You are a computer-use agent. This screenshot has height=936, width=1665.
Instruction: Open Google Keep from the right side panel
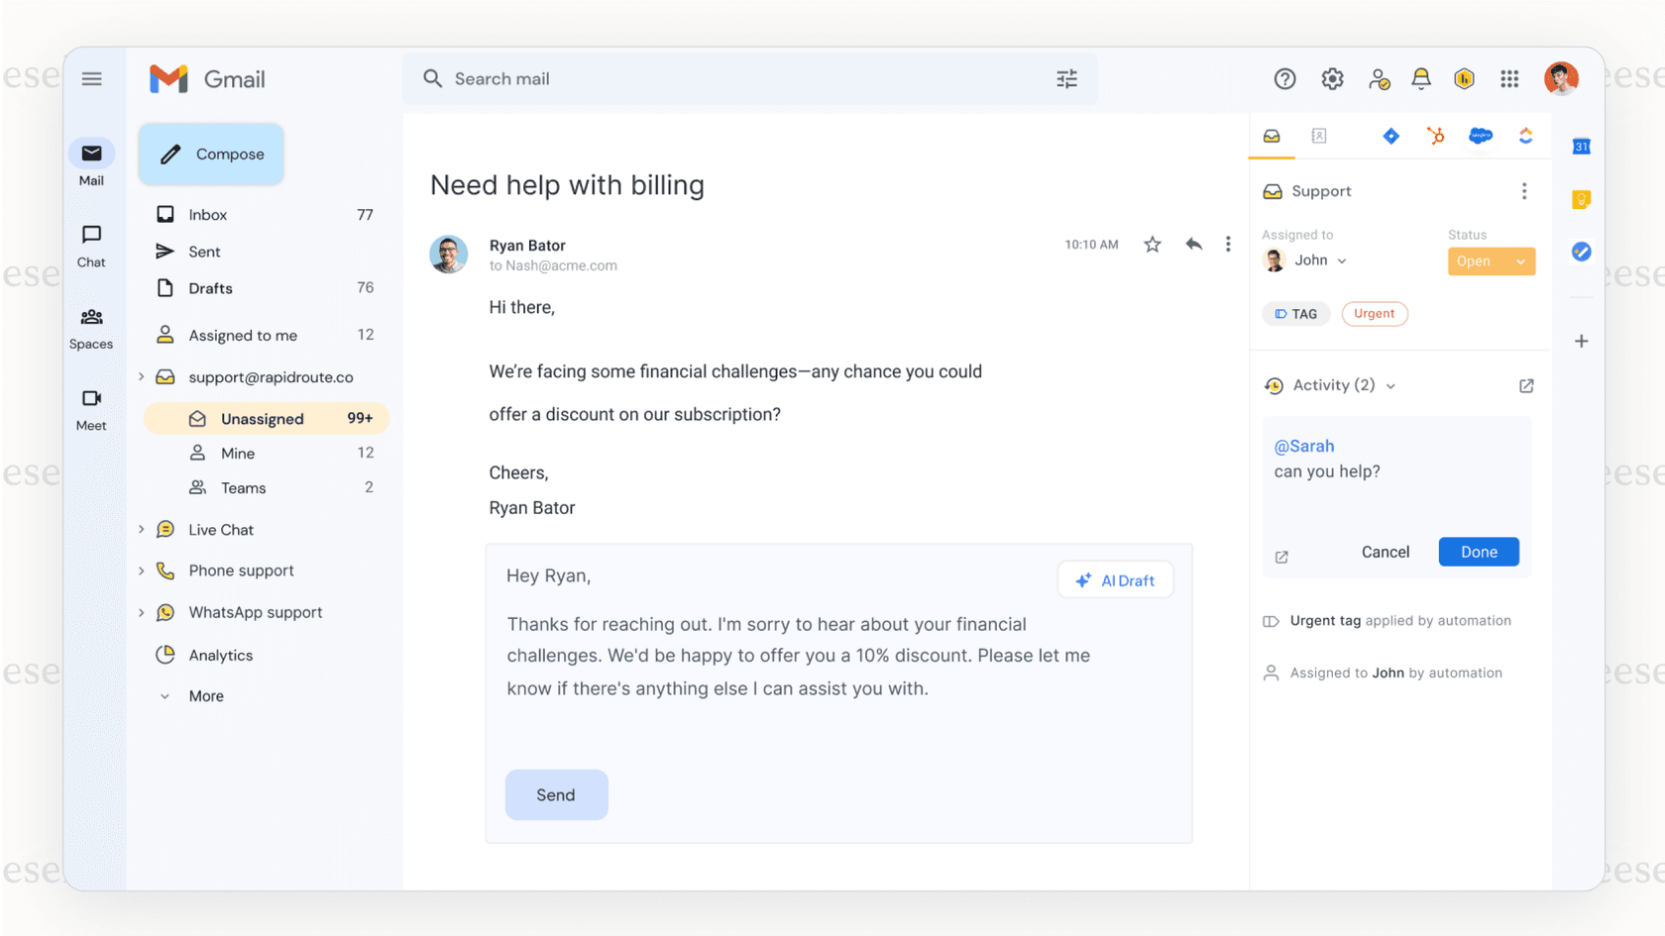point(1582,199)
